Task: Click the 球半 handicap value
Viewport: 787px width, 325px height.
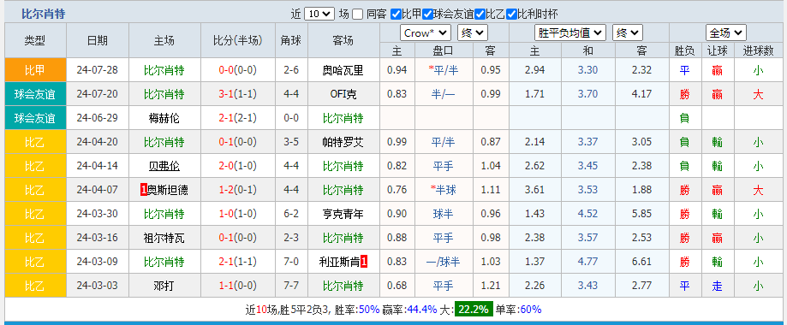Action: tap(444, 214)
